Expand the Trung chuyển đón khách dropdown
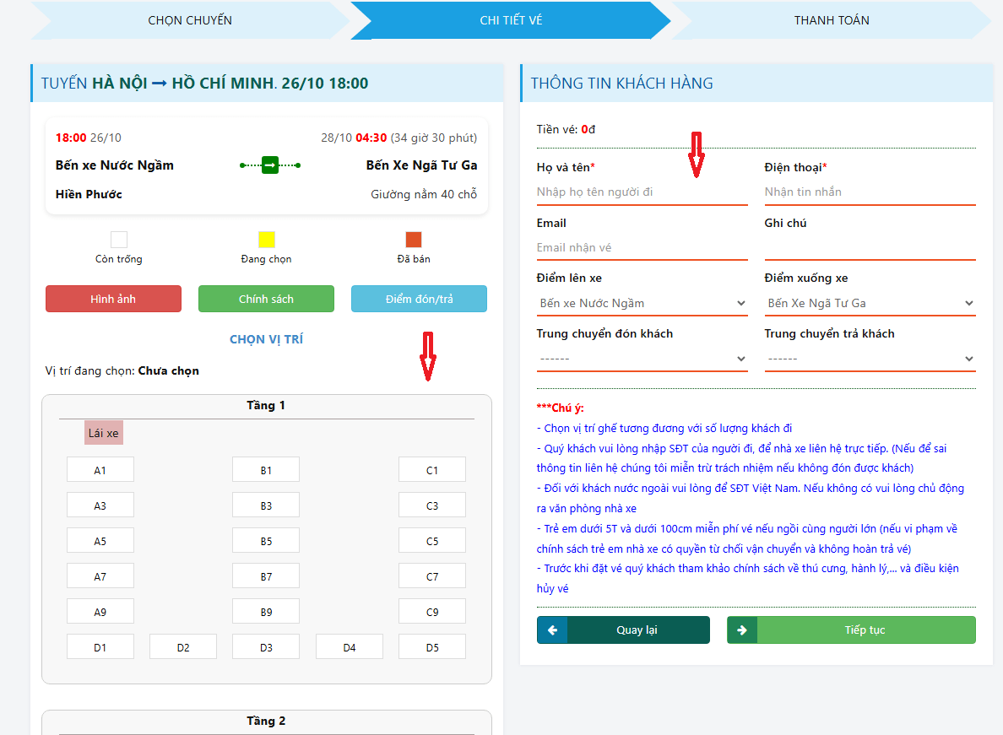 642,359
